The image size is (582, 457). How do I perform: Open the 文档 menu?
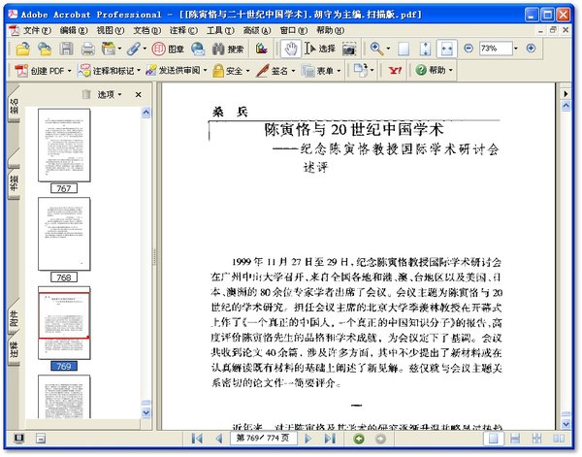(147, 30)
